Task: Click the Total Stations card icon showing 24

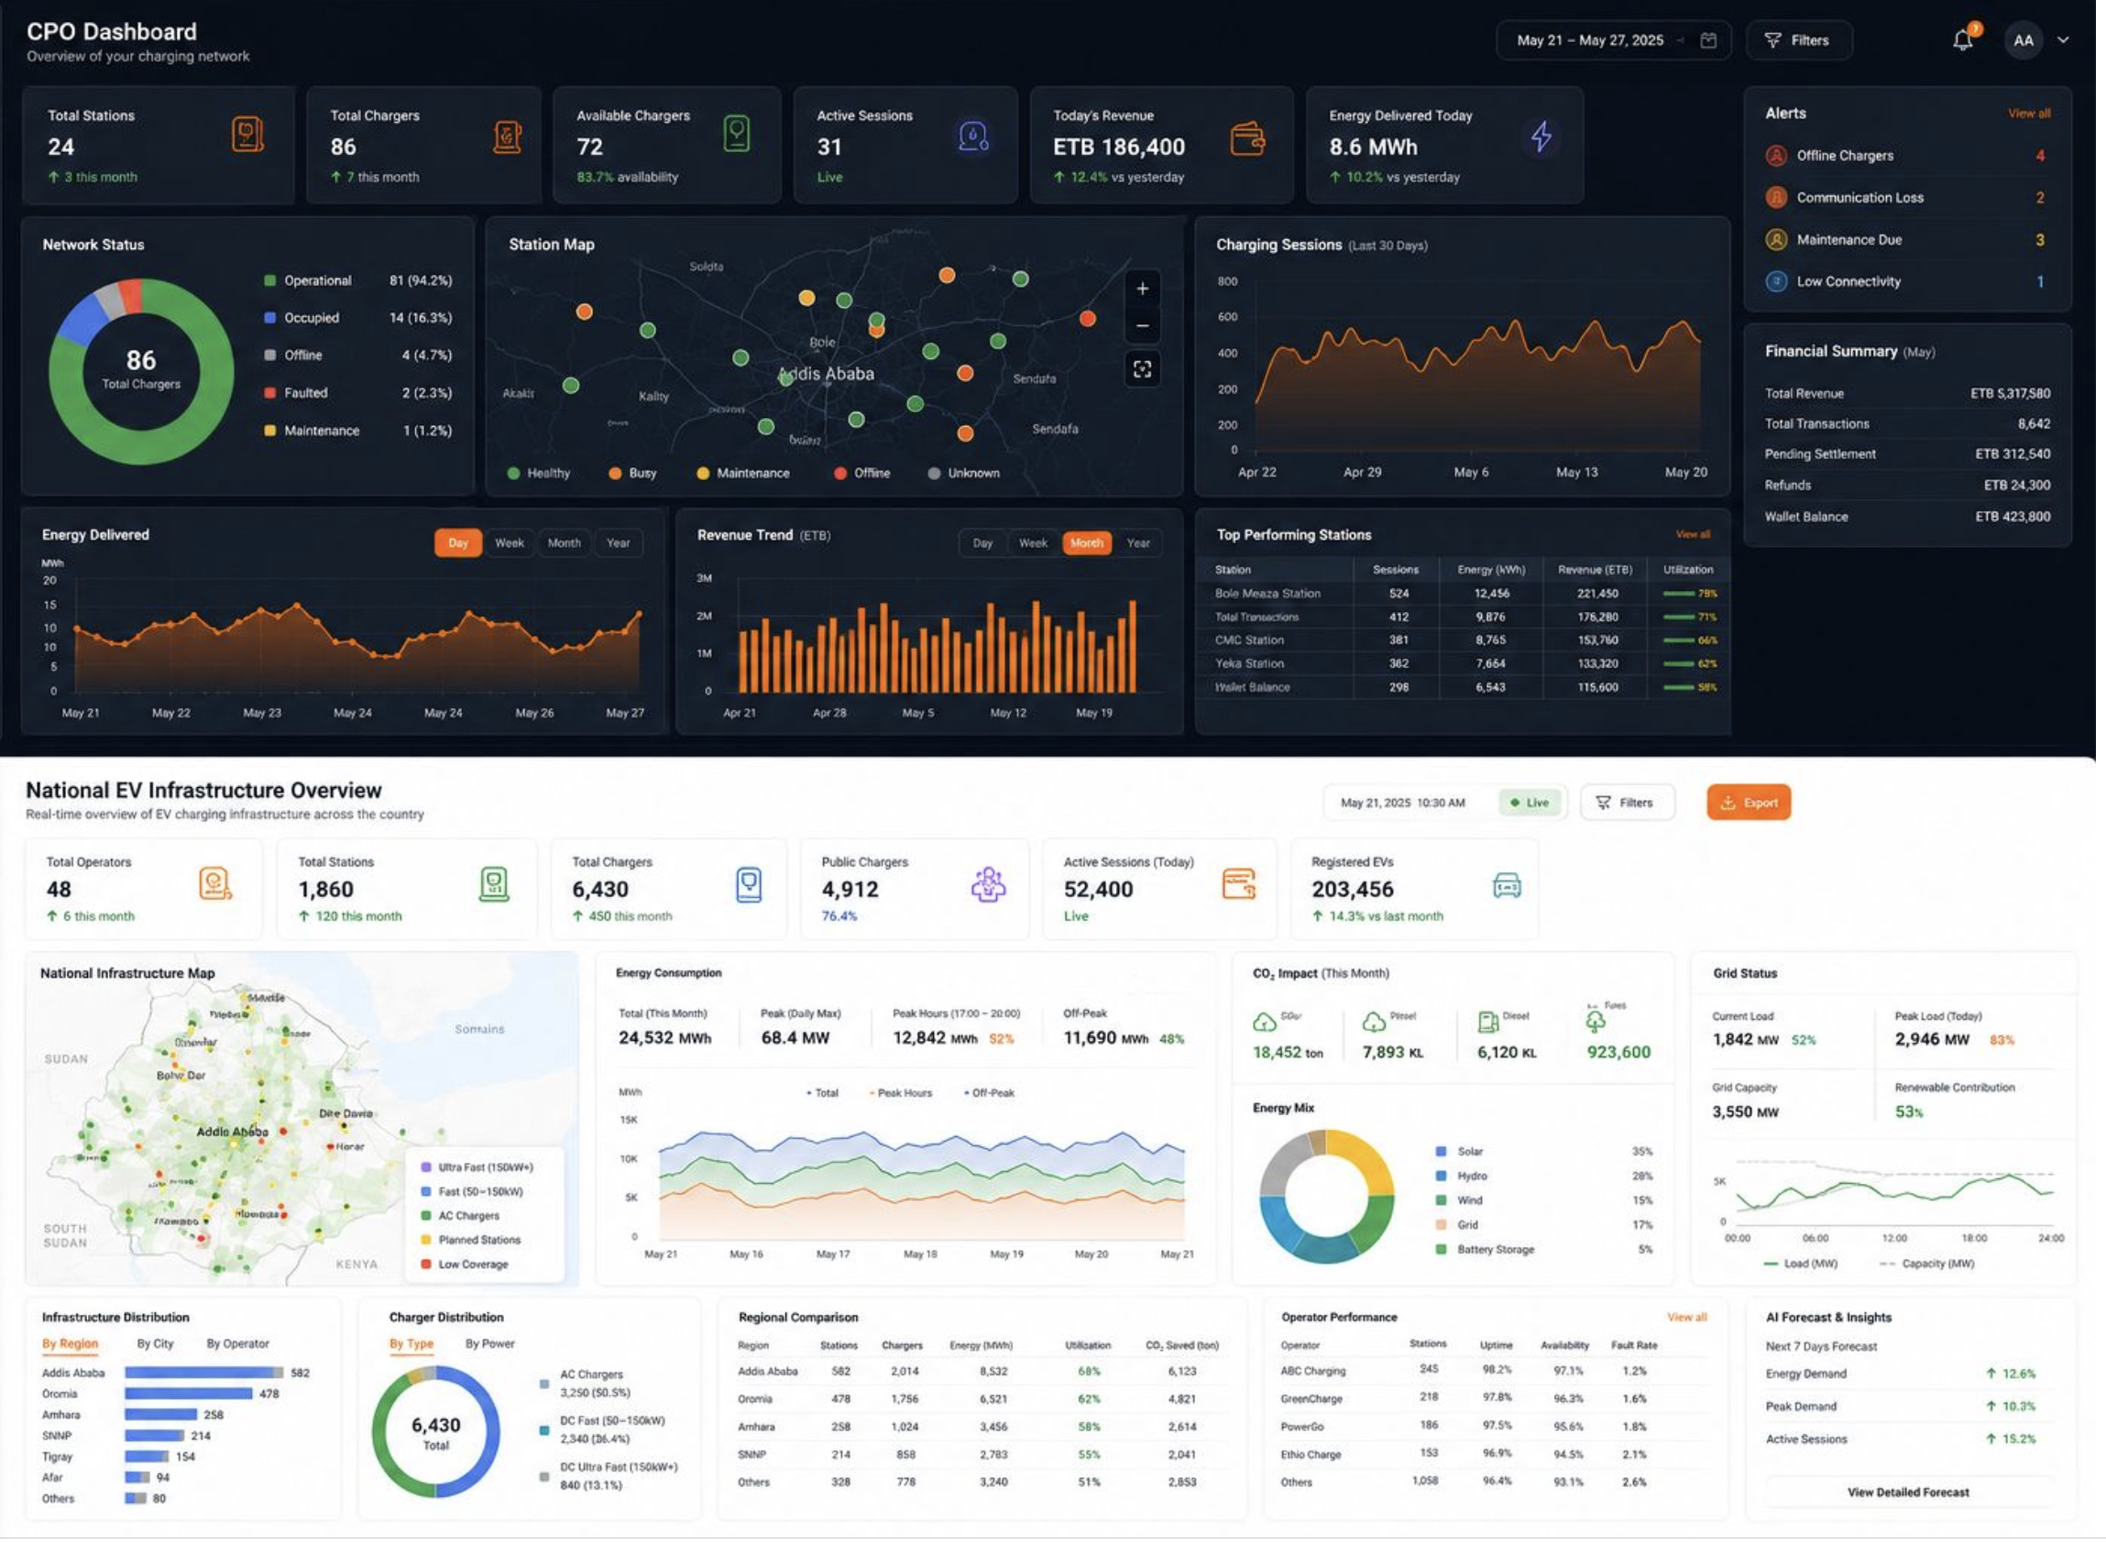Action: click(x=247, y=136)
